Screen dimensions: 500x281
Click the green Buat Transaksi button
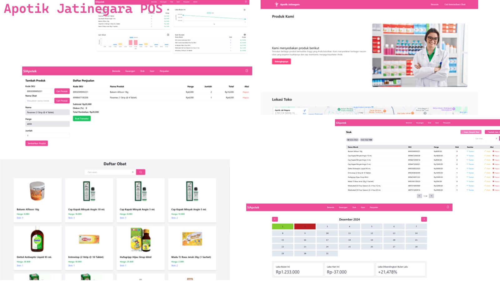tap(82, 119)
